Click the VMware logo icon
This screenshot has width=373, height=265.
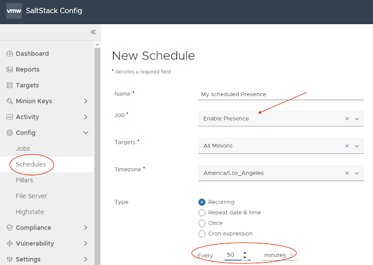pos(13,10)
